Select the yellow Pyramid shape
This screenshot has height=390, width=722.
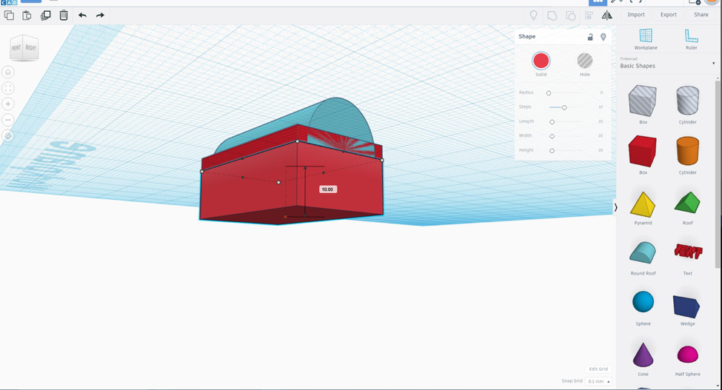643,204
